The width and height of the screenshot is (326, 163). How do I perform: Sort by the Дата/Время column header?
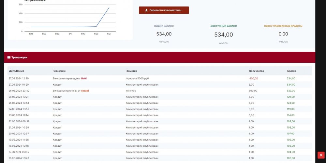click(17, 71)
